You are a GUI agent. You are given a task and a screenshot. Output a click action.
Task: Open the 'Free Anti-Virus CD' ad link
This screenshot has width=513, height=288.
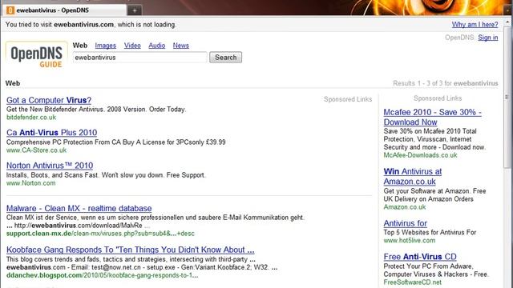420,257
